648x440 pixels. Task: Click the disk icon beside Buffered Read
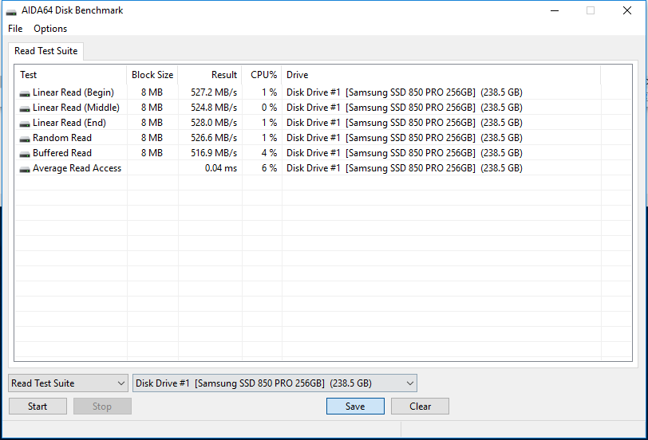coord(25,154)
